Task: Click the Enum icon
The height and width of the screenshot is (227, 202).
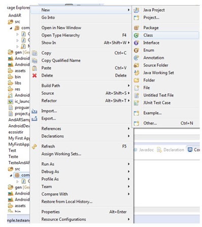Action: click(137, 50)
